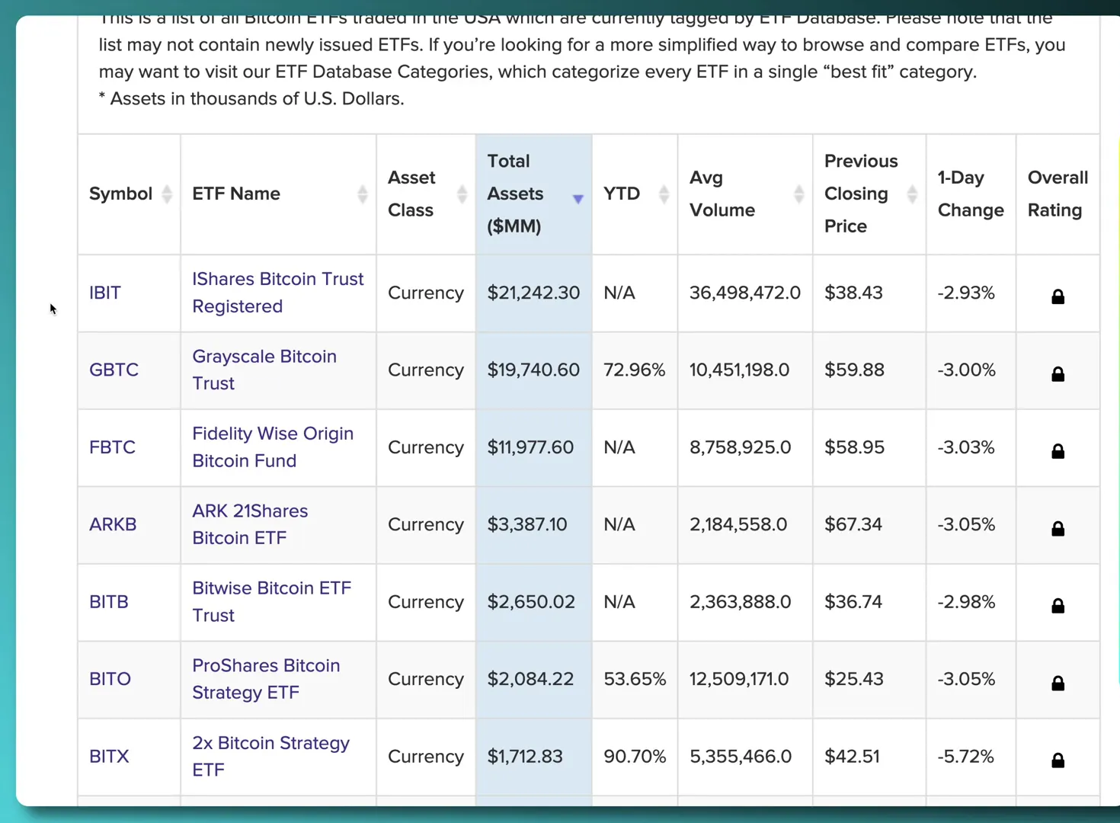
Task: Click the -2.93% one-day change value
Action: [966, 293]
